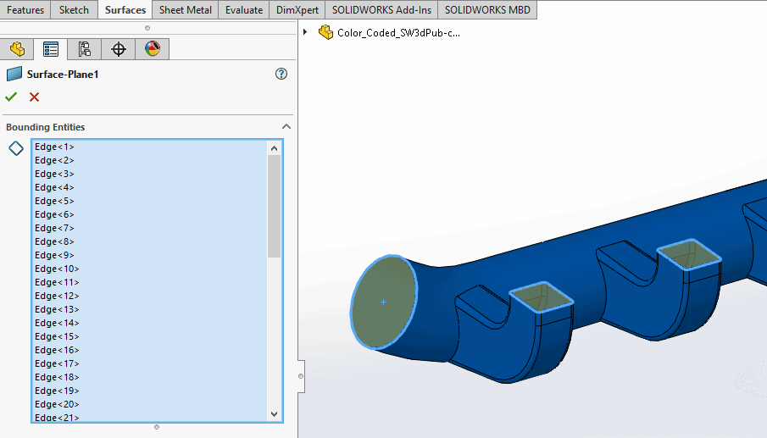Switch to the Evaluate tab

point(244,10)
